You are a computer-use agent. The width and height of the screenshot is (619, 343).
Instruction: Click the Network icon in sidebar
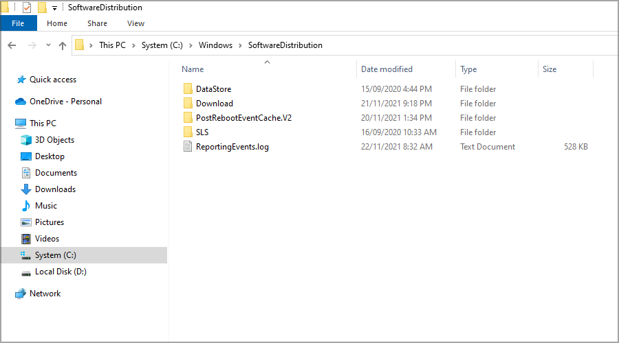[x=21, y=294]
